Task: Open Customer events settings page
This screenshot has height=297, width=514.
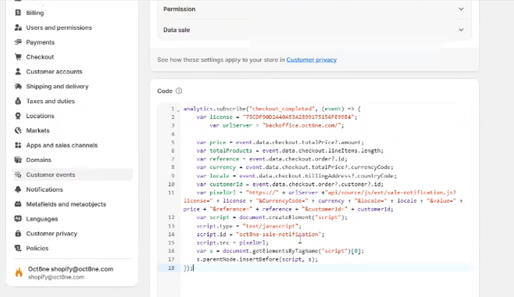Action: click(51, 175)
